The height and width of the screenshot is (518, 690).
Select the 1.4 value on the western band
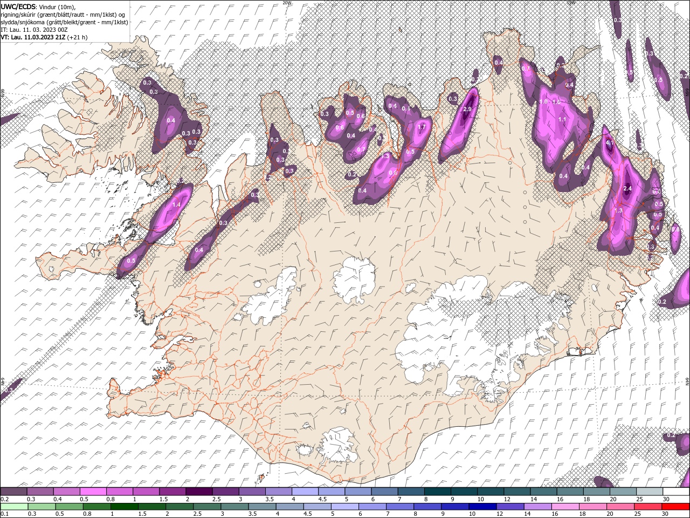[x=176, y=205]
